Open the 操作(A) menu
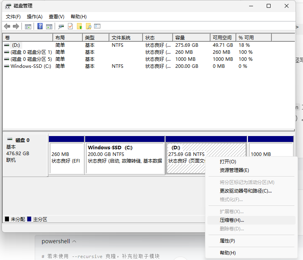This screenshot has height=260, width=303. pyautogui.click(x=35, y=17)
